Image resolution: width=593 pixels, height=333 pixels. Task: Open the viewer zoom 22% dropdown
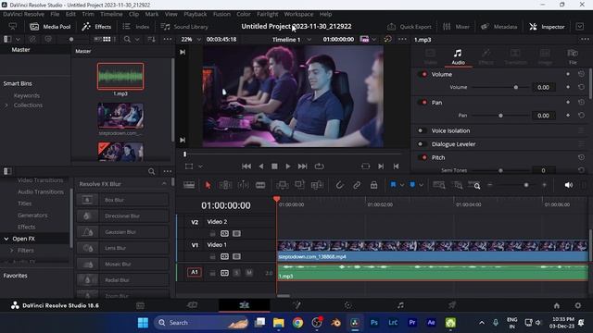pos(191,39)
